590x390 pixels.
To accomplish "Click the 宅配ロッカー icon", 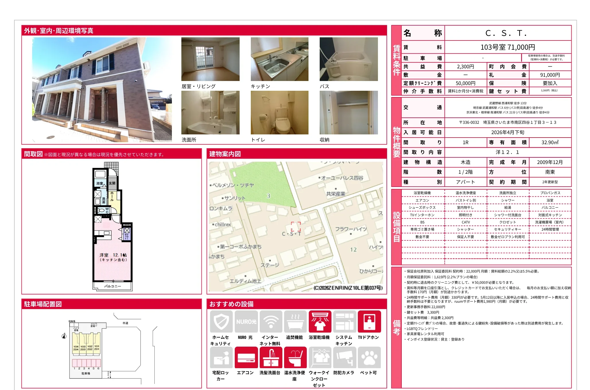I will 221,357.
